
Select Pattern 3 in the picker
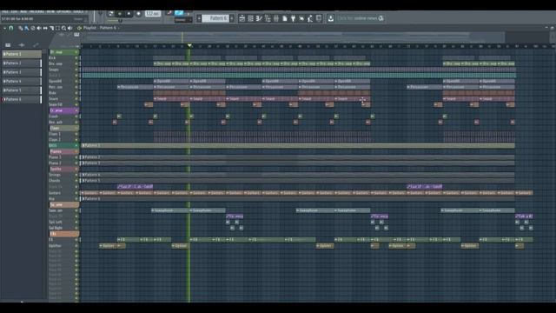(x=22, y=72)
